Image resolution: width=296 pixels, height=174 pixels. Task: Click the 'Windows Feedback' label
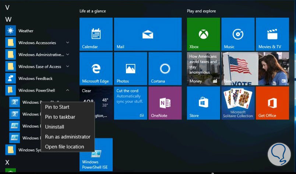coord(35,78)
